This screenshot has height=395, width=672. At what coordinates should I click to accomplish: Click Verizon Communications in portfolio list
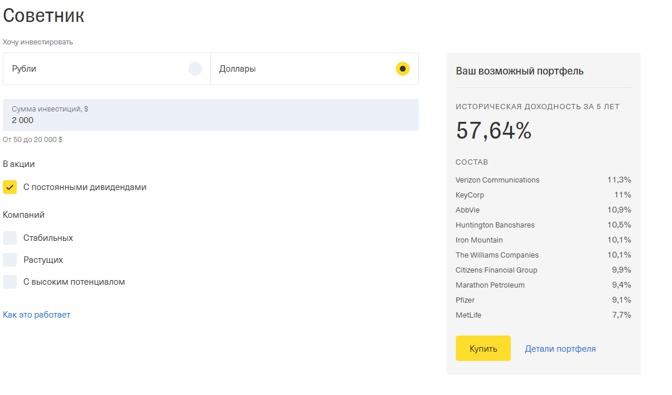[x=497, y=180]
